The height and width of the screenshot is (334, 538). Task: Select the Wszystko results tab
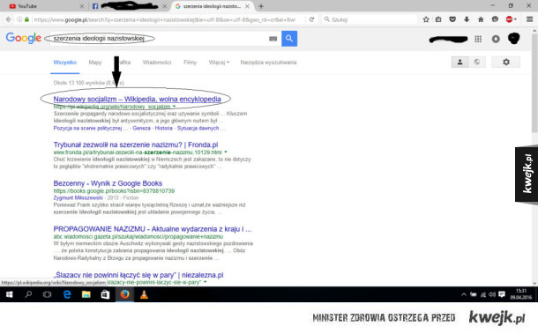(x=65, y=63)
